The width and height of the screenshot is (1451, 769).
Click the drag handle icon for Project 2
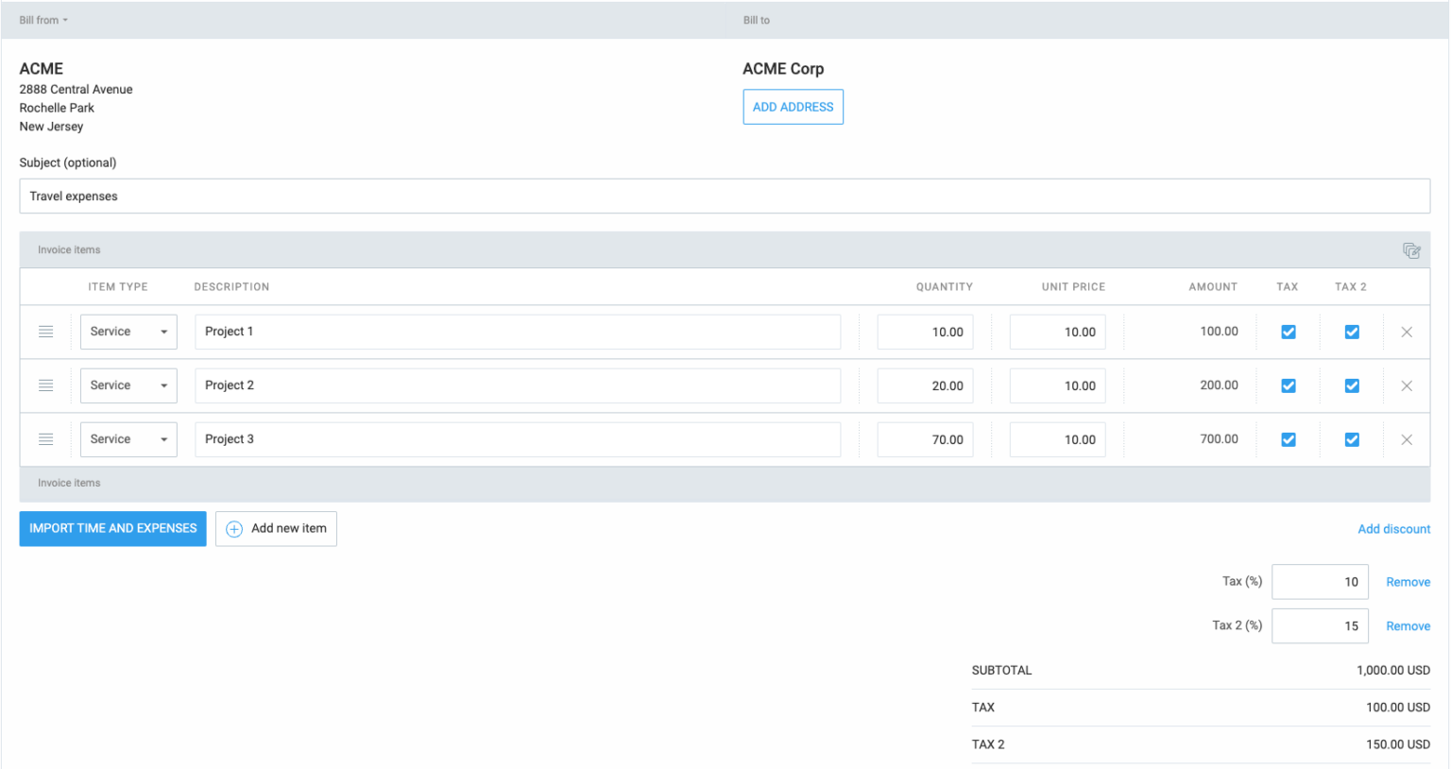click(x=45, y=385)
